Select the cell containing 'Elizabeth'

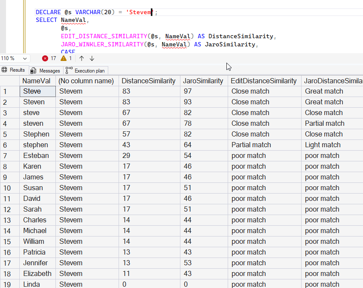(37, 273)
